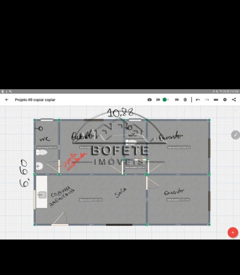240x275 pixels.
Task: Select the 2D view label
Action: click(x=158, y=99)
